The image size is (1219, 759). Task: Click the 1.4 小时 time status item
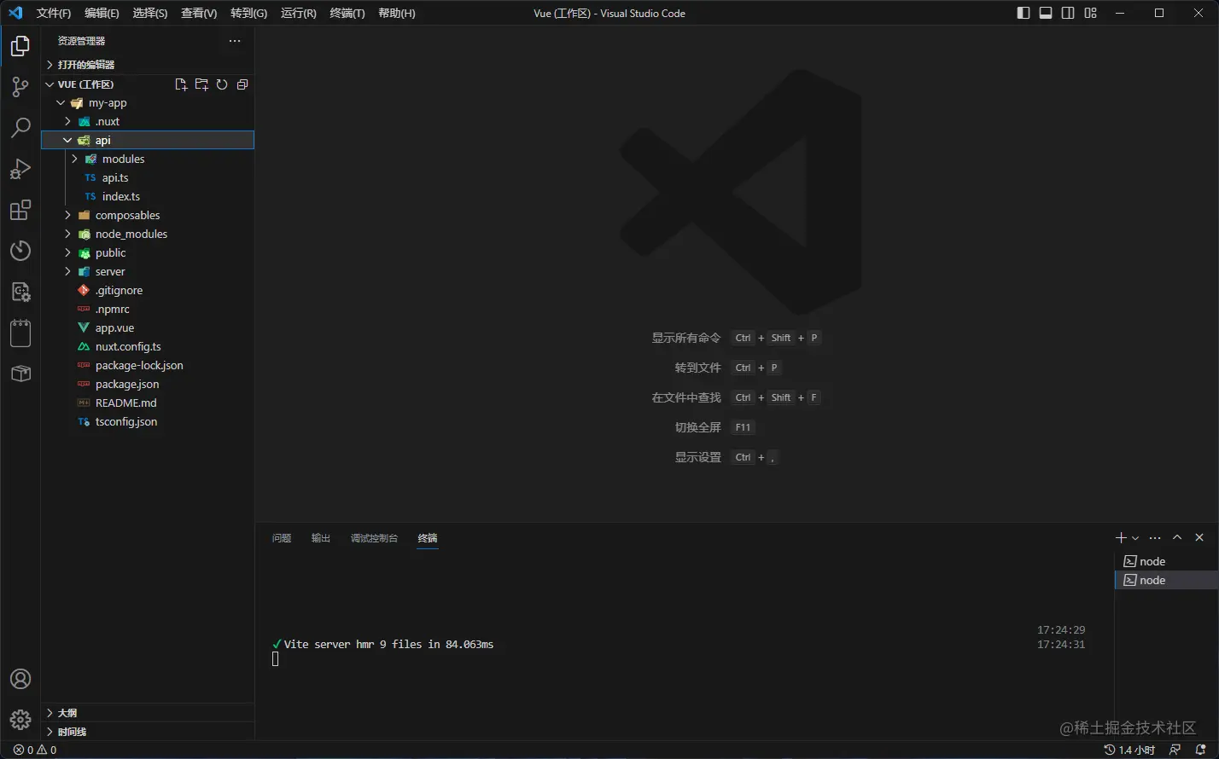[x=1129, y=750]
